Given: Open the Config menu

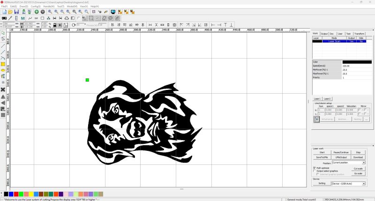Looking at the screenshot, I should click(36, 7).
